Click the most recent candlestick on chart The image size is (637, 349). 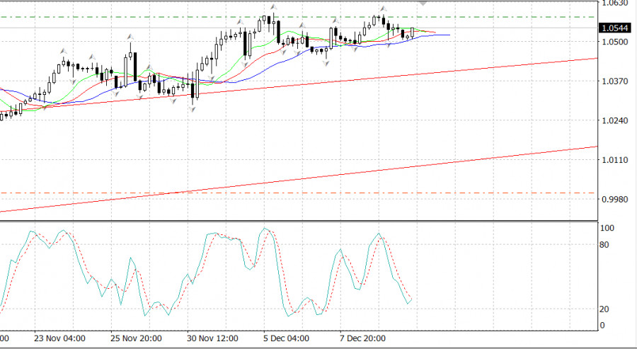point(413,33)
